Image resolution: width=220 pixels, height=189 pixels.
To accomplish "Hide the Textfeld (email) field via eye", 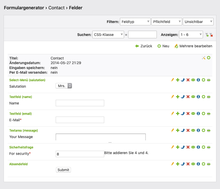I will pos(193,114).
